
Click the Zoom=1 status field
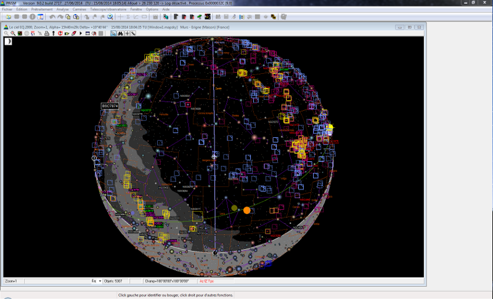click(12, 281)
